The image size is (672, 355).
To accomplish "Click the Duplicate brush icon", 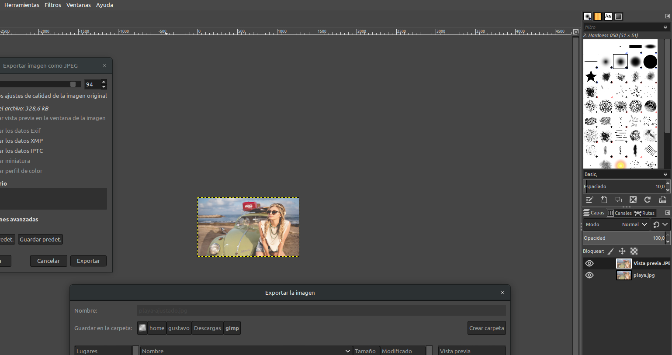I will pyautogui.click(x=619, y=200).
